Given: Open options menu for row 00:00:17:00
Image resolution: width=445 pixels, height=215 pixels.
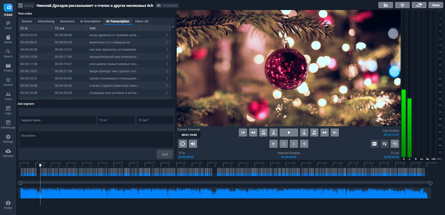Looking at the screenshot, I should (x=167, y=64).
